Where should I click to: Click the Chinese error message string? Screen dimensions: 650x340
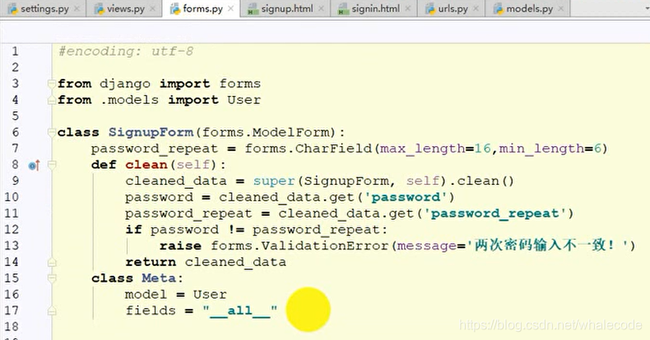tap(548, 246)
